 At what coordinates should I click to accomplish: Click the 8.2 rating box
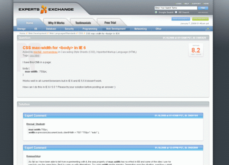(x=196, y=50)
